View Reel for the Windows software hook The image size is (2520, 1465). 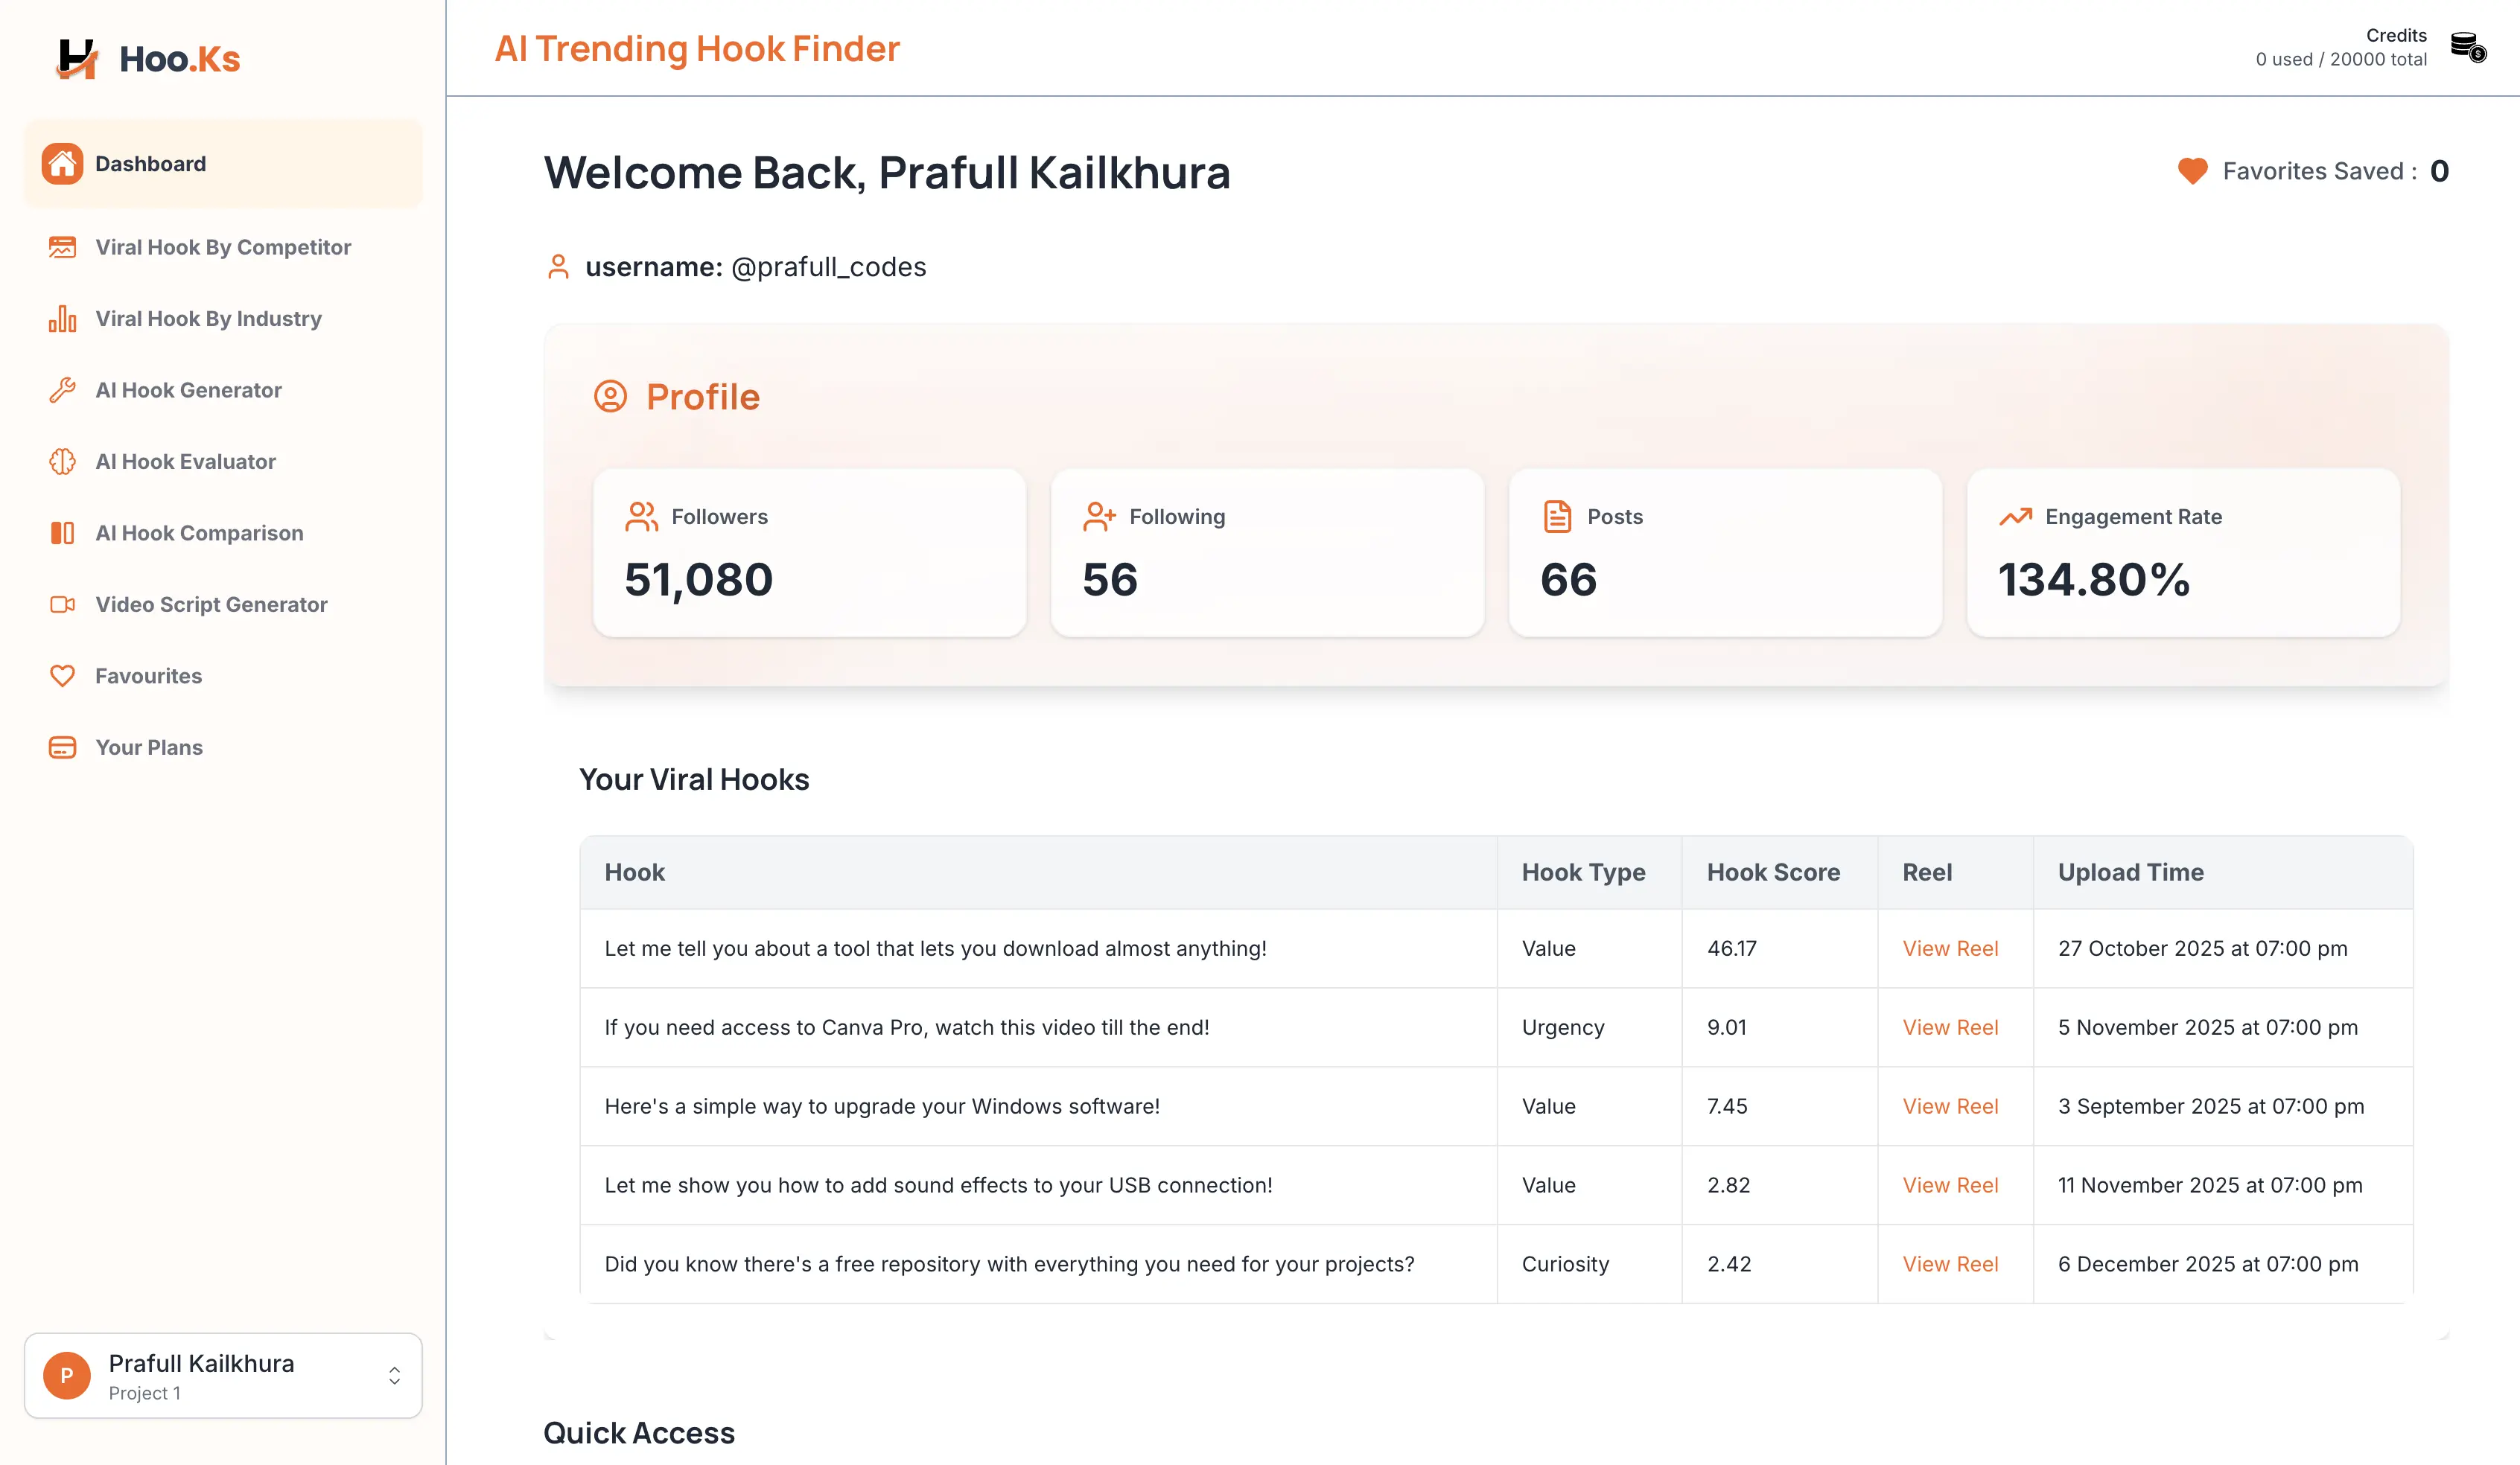[1949, 1106]
